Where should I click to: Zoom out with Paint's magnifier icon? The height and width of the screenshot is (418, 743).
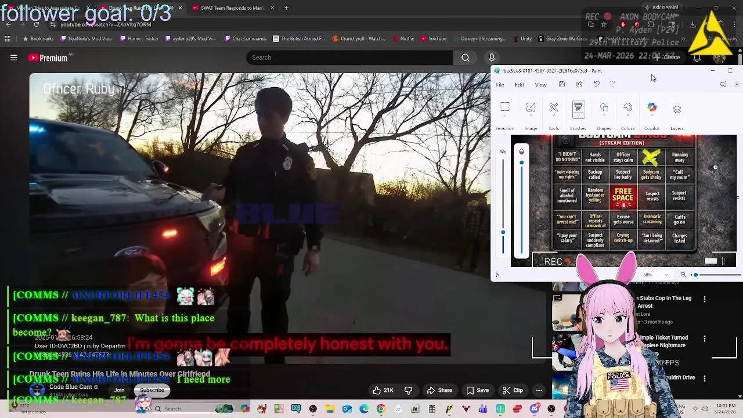click(683, 275)
